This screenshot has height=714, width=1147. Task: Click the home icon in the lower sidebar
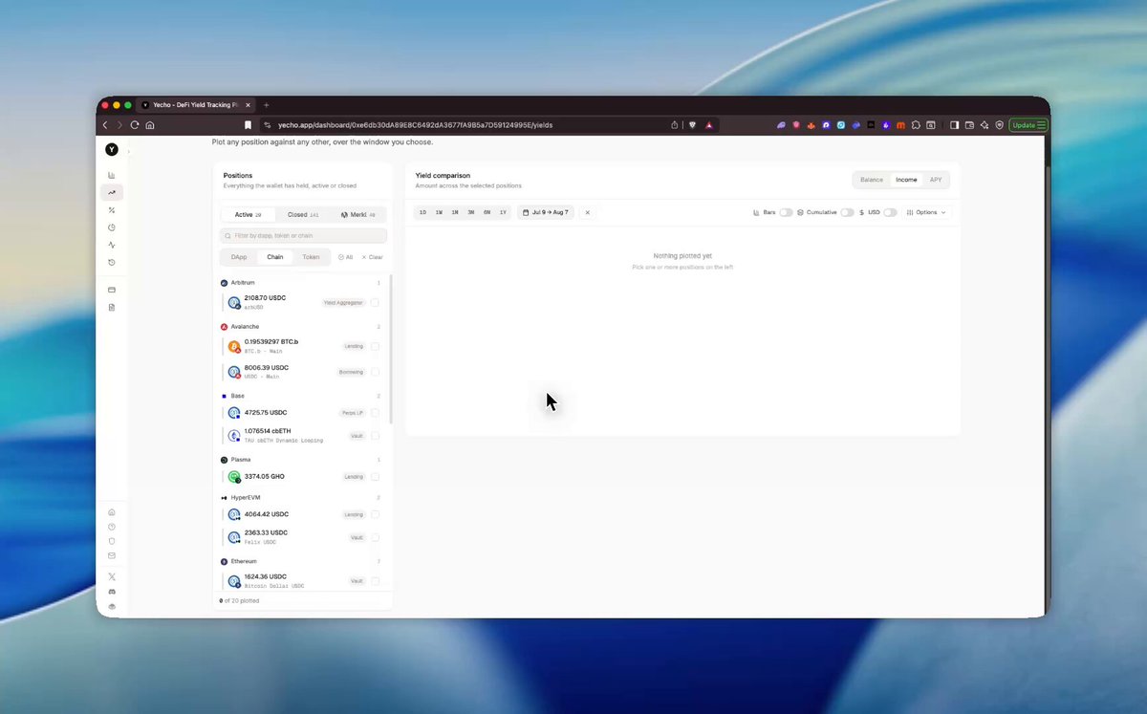coord(112,512)
